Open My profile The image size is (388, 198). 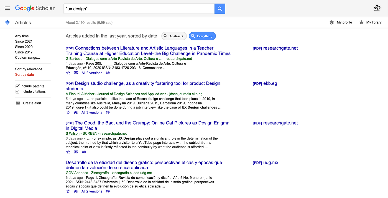click(x=344, y=22)
